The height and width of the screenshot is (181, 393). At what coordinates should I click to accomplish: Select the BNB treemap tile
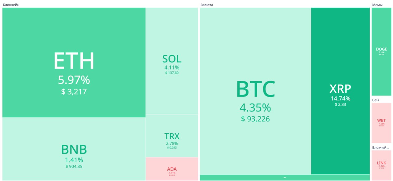point(74,149)
